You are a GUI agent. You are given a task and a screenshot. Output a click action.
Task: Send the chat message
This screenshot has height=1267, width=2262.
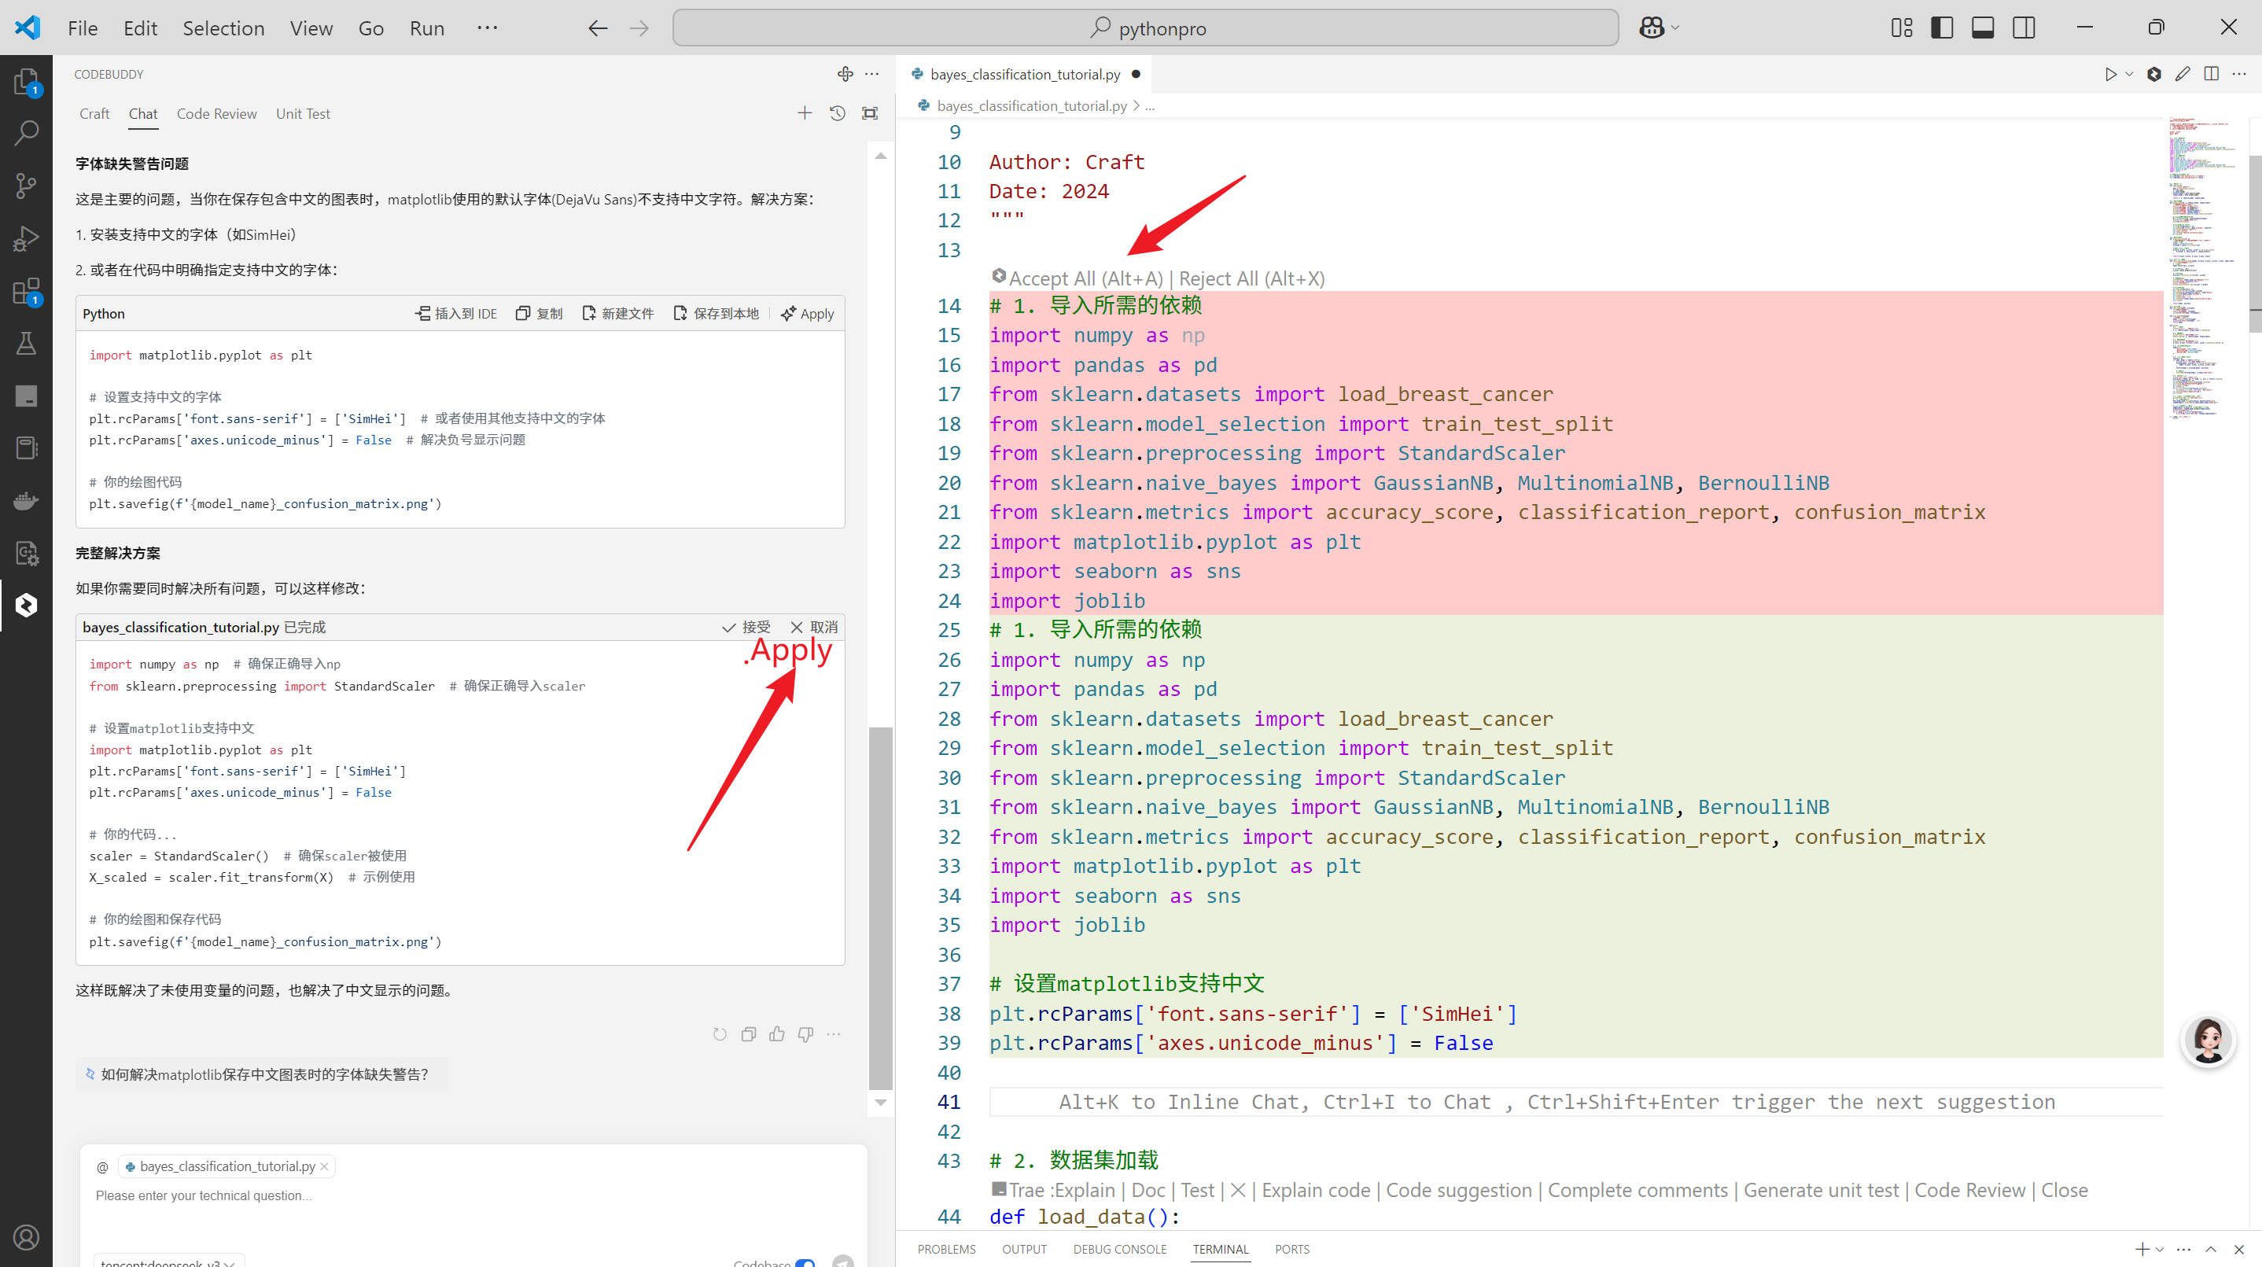point(843,1260)
